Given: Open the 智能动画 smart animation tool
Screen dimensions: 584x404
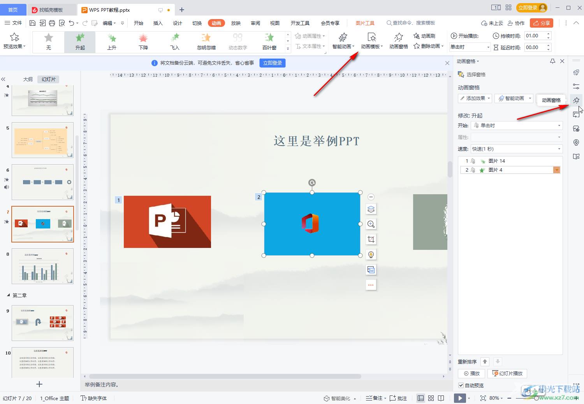Looking at the screenshot, I should click(x=343, y=41).
